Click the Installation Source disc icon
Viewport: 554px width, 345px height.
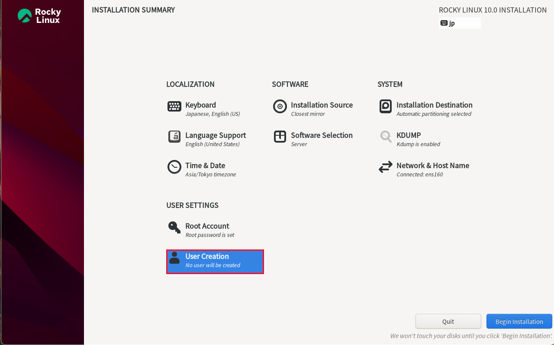(280, 106)
